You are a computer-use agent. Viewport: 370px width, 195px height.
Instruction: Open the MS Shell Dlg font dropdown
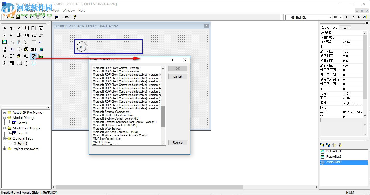(330, 17)
